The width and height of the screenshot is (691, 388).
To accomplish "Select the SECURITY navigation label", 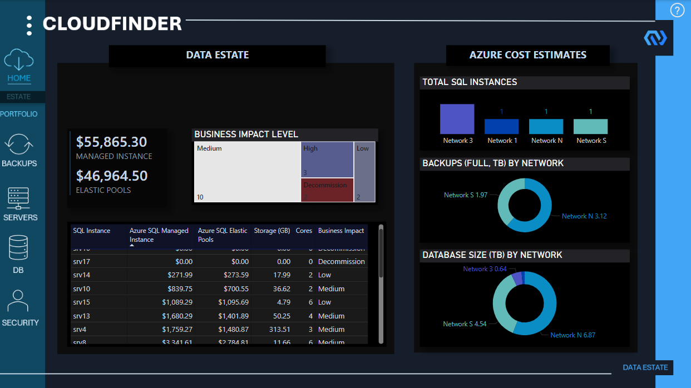I will [20, 322].
